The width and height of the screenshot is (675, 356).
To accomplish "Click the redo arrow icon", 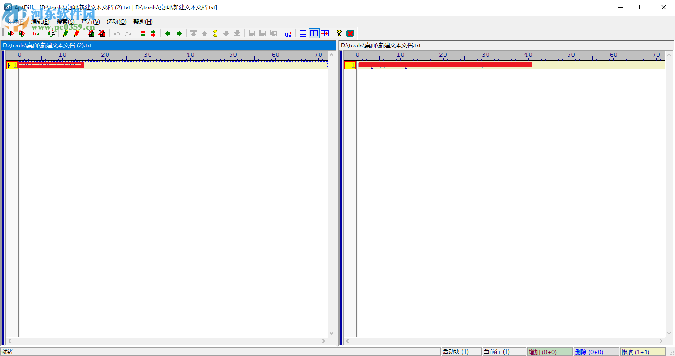I will (128, 33).
